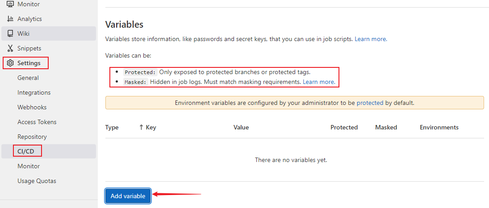Click Learn more link after job scripts
The image size is (489, 208).
point(370,39)
